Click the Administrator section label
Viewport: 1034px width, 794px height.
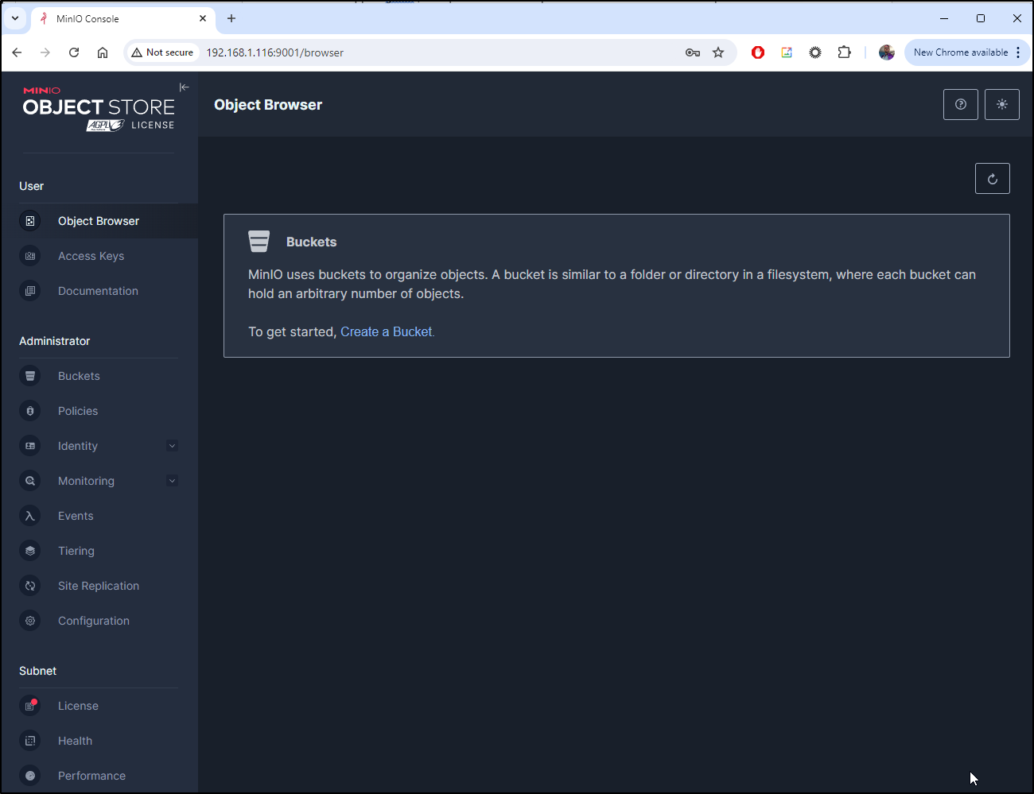(55, 341)
